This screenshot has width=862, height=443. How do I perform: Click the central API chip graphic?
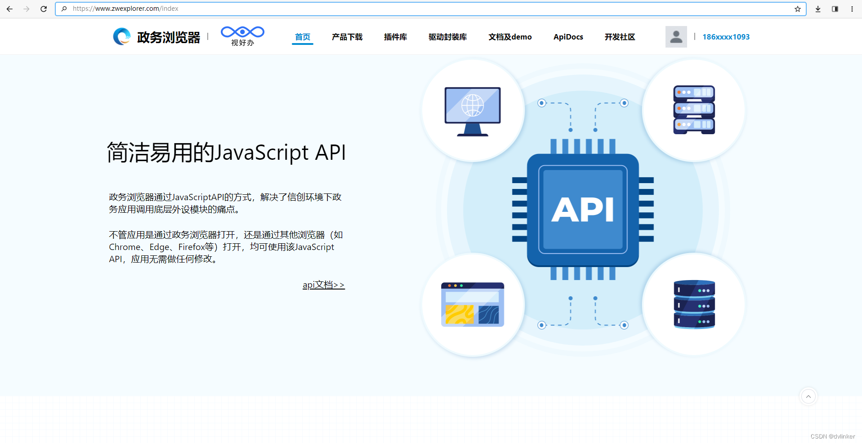point(583,210)
